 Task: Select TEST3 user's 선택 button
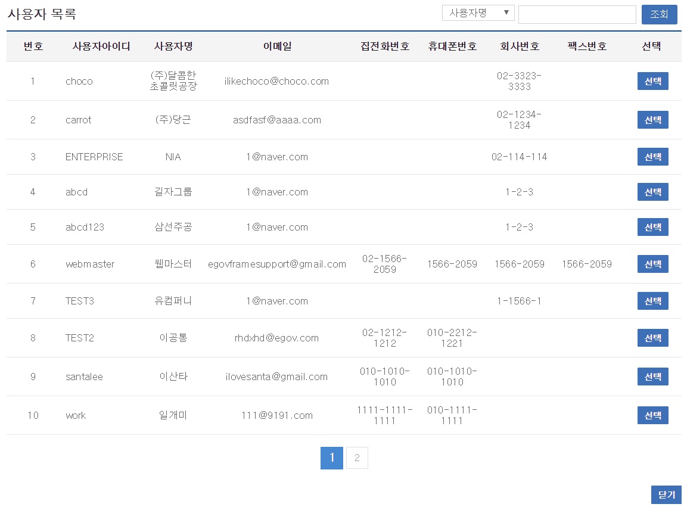(x=652, y=301)
